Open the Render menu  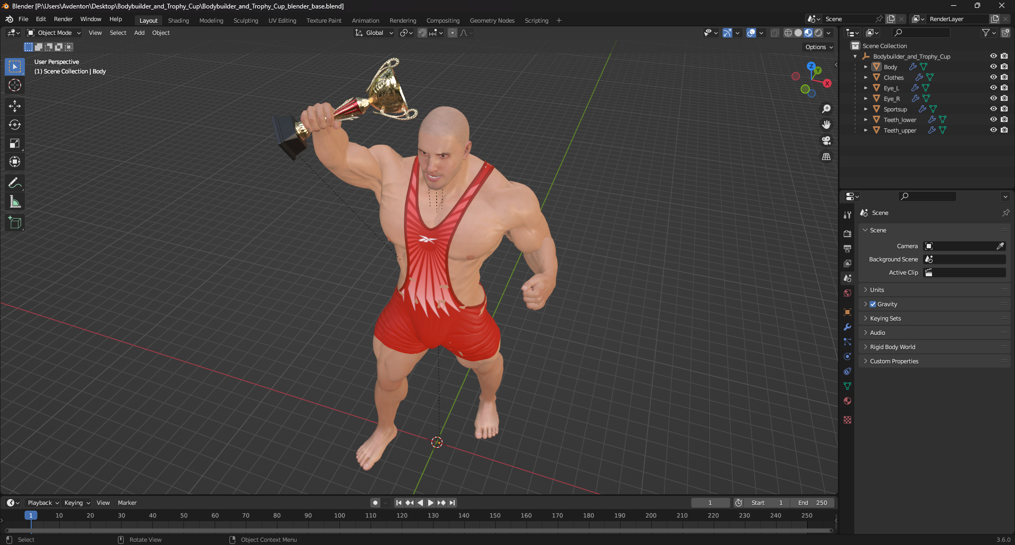pyautogui.click(x=63, y=19)
